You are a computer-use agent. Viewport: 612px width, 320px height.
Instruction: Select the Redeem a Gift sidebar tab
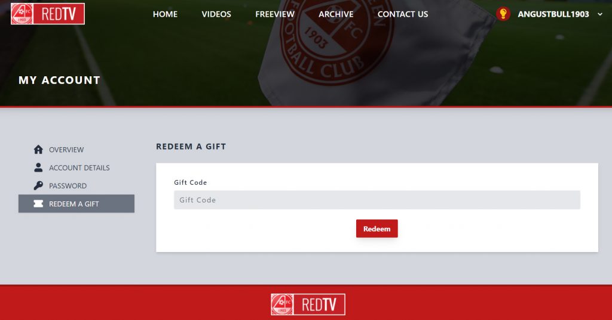[x=76, y=204]
